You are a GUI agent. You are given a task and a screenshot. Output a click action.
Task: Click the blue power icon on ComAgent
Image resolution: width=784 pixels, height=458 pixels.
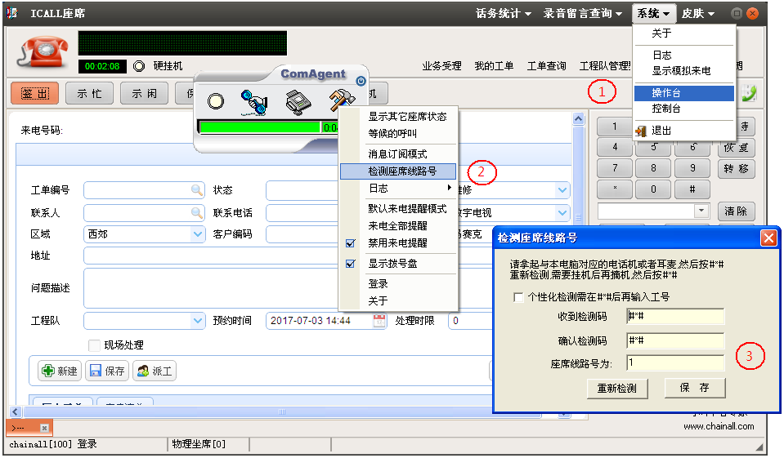point(361,81)
